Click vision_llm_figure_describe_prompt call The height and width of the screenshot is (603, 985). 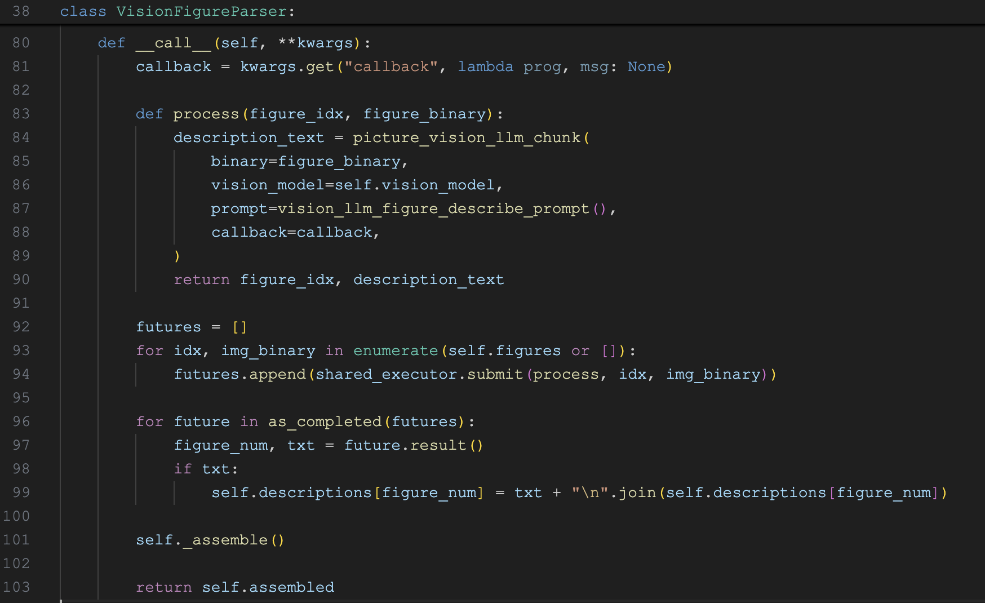[442, 209]
